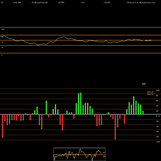This screenshot has width=161, height=161.
Task: Click the -23 value in mini chart
Action: (104, 156)
